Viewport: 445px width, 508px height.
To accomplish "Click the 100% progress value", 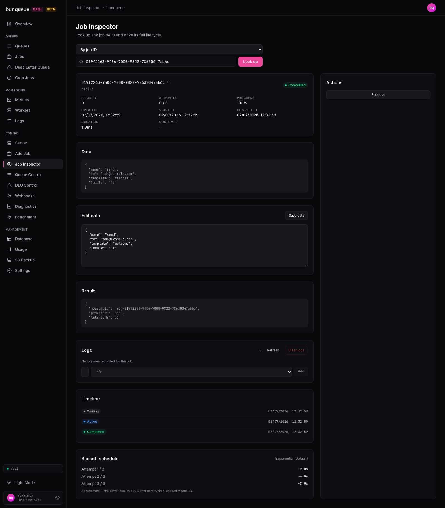I will [242, 103].
